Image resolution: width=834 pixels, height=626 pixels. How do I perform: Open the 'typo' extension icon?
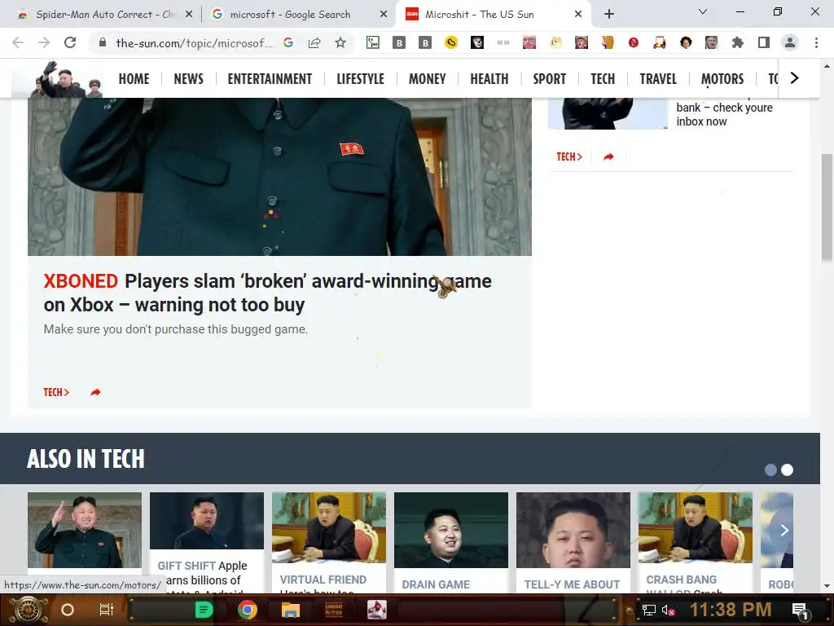[373, 42]
